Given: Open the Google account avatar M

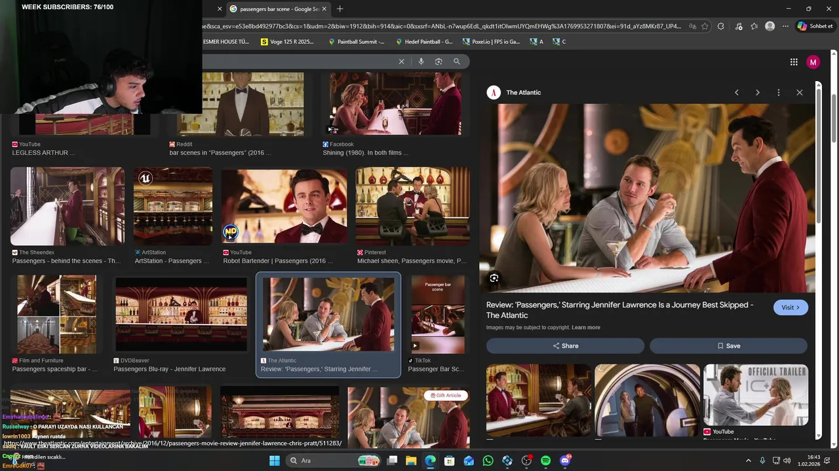Looking at the screenshot, I should (x=813, y=62).
